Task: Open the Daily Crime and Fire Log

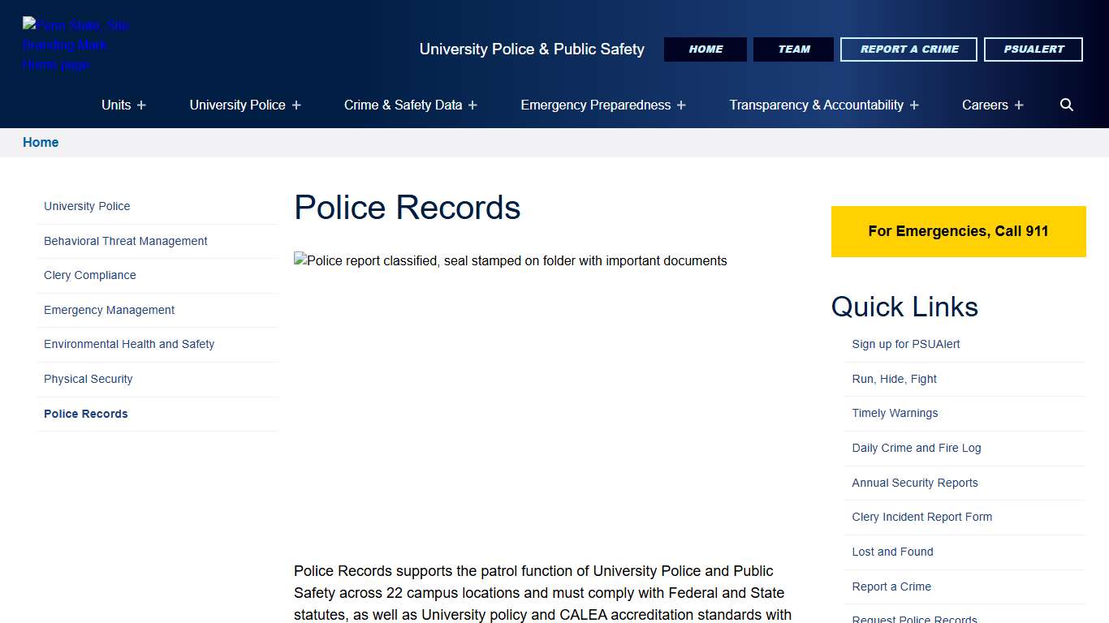Action: point(916,448)
